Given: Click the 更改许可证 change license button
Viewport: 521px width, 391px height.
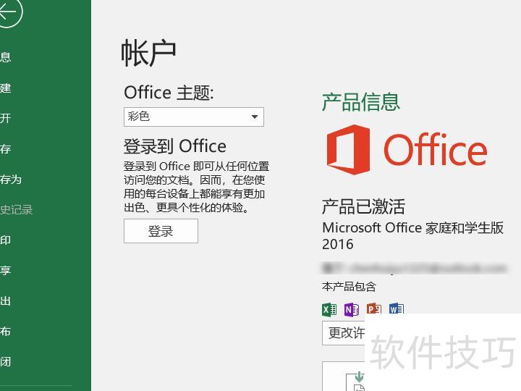Looking at the screenshot, I should click(x=344, y=333).
